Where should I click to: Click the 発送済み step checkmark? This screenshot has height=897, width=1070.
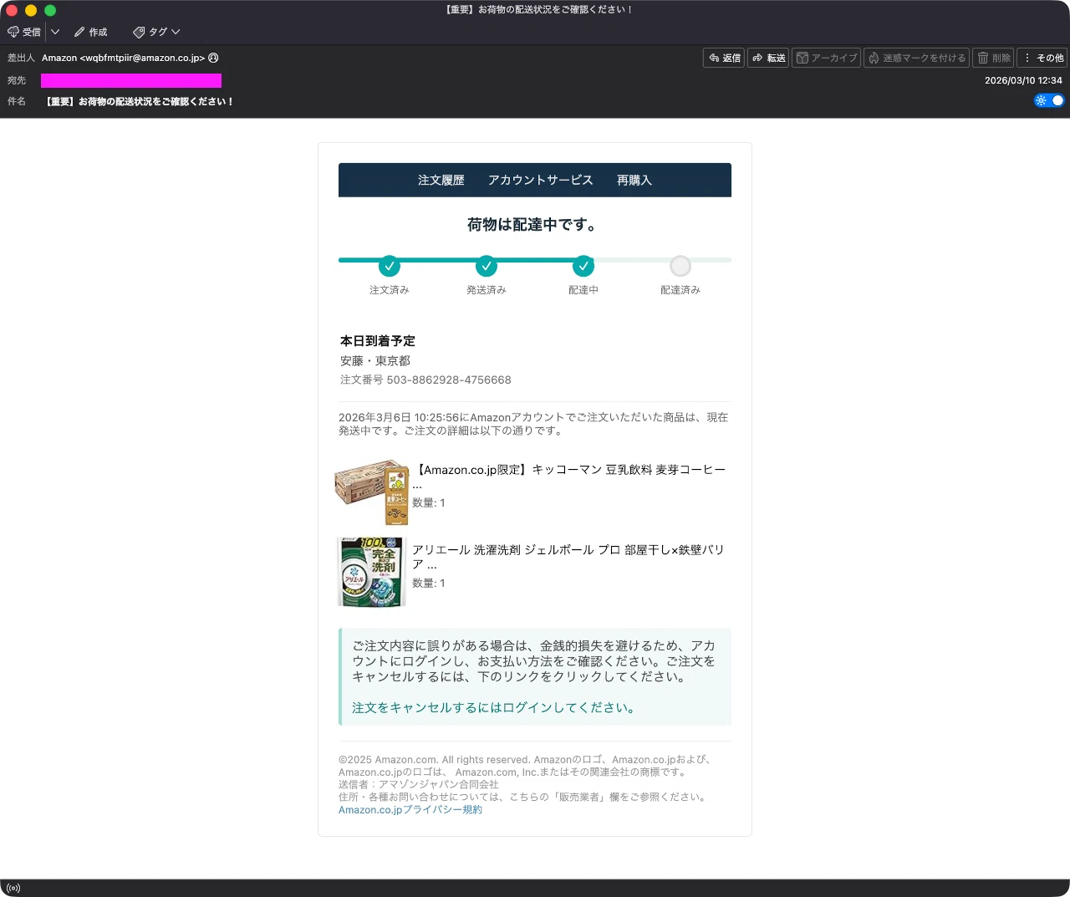tap(487, 266)
